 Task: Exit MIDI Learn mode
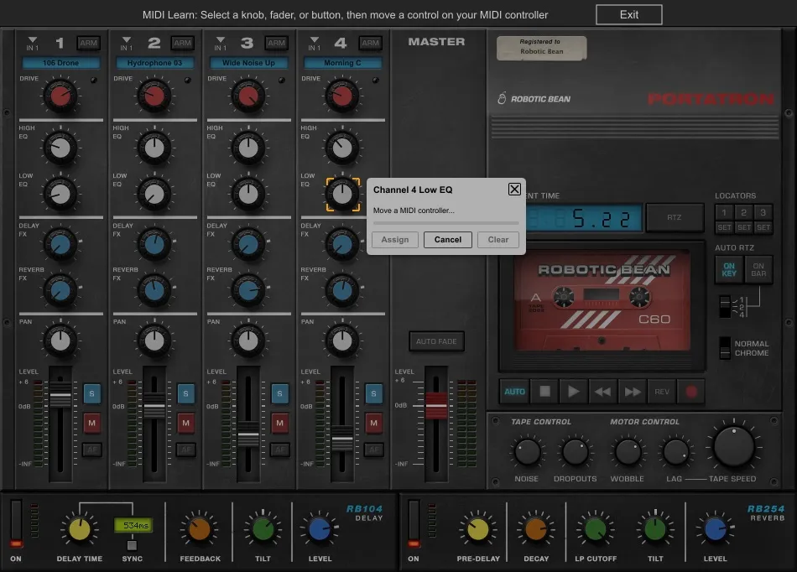pos(628,15)
